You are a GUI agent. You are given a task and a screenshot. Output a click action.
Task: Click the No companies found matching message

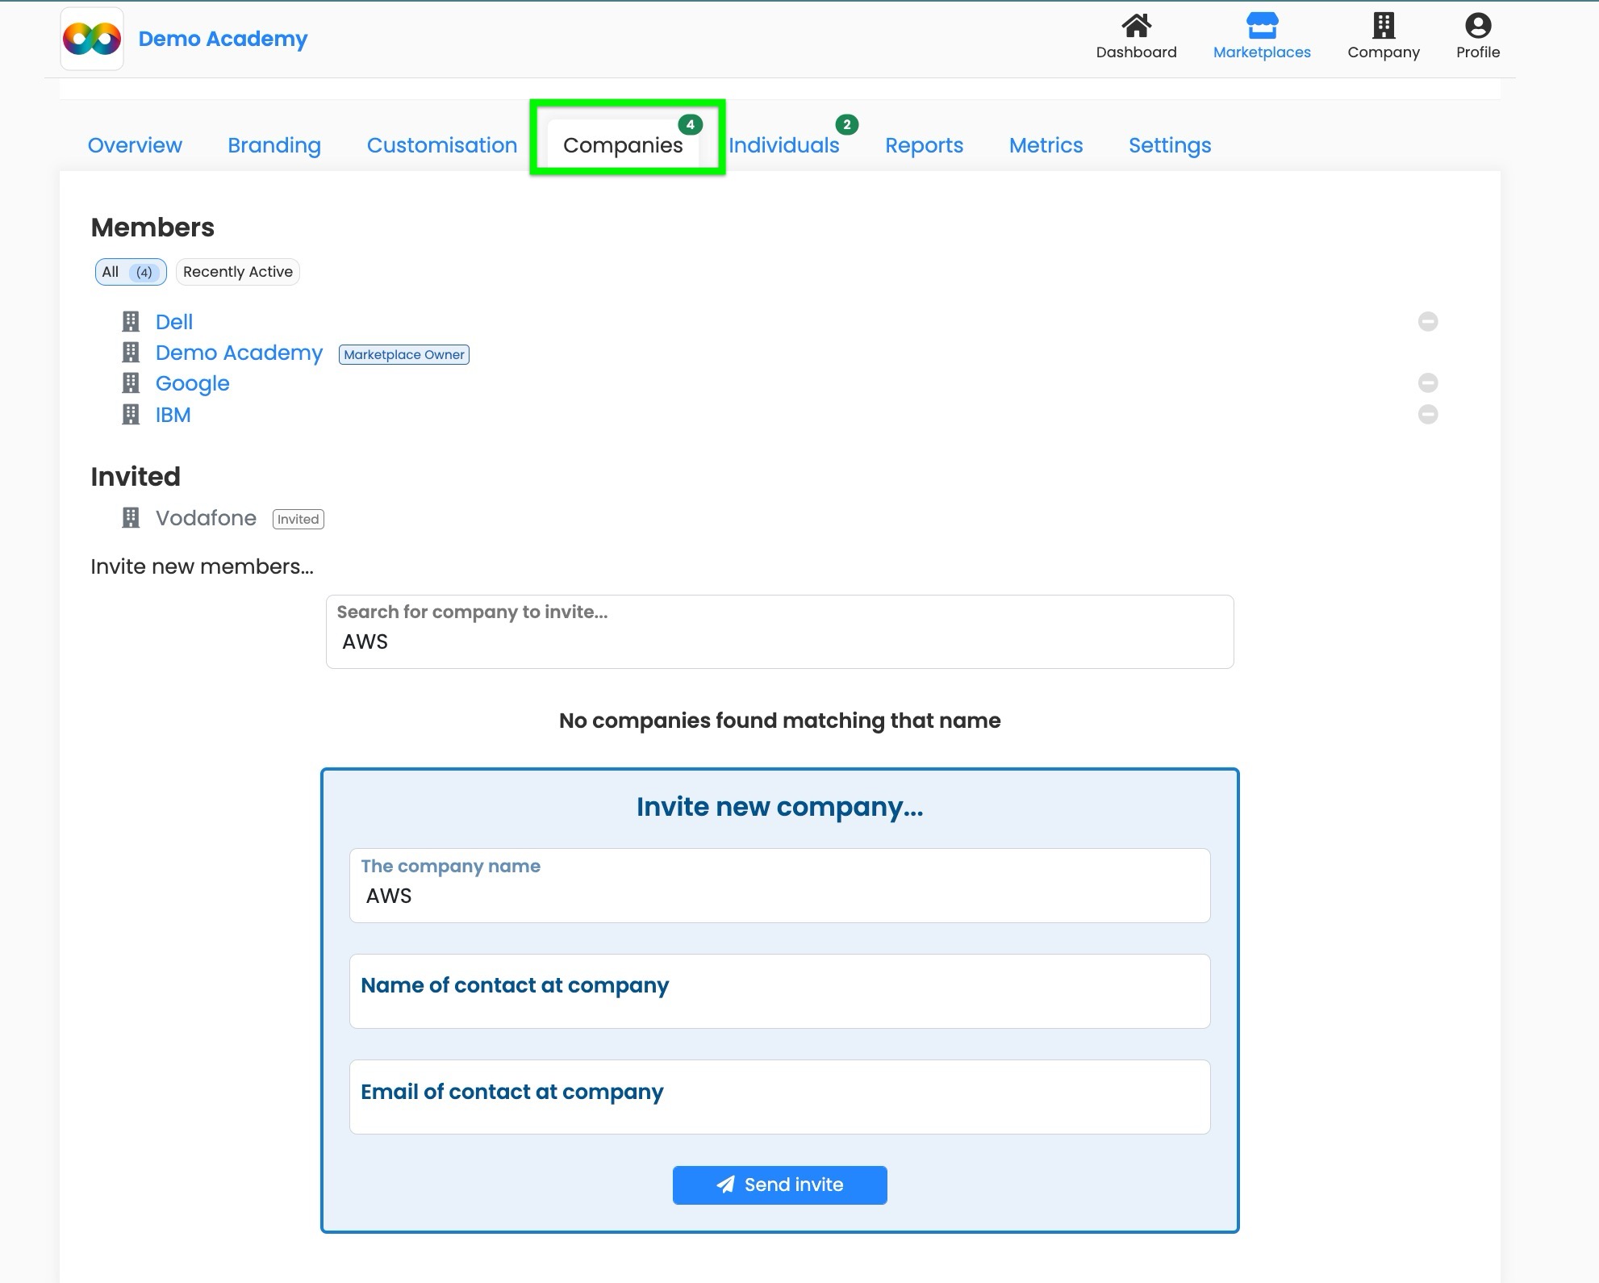click(780, 721)
